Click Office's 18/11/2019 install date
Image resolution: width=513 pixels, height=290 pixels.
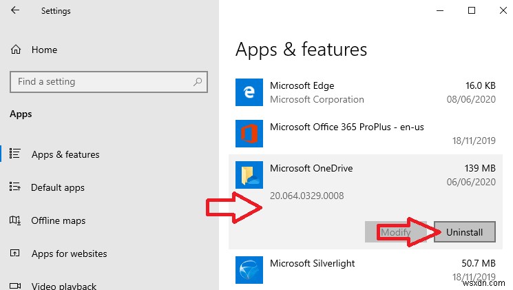(x=474, y=141)
